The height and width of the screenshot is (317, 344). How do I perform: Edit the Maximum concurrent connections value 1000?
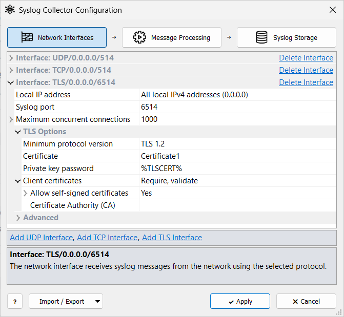pyautogui.click(x=237, y=119)
